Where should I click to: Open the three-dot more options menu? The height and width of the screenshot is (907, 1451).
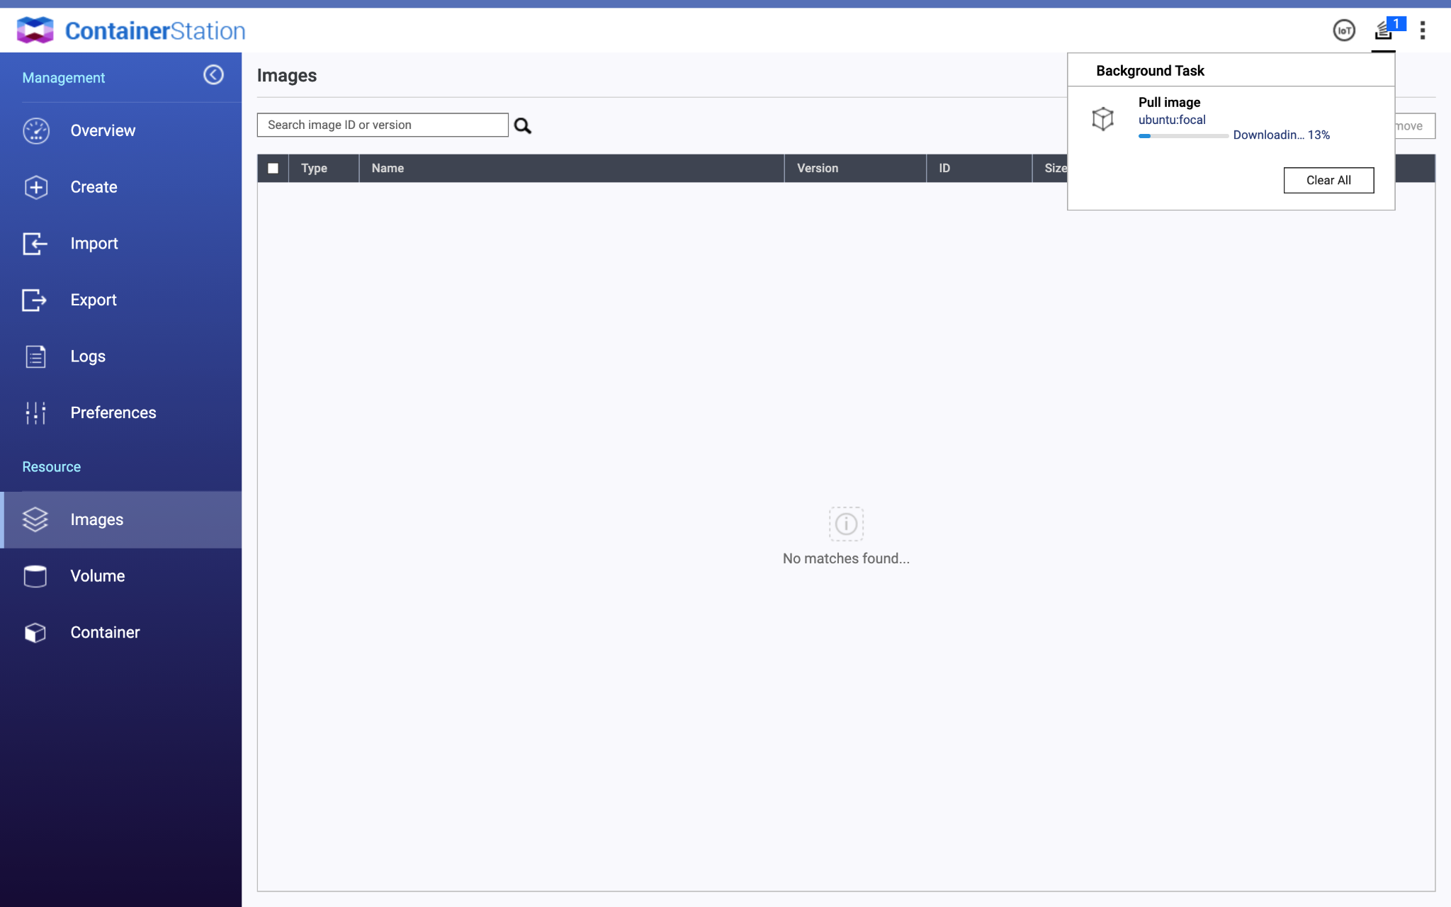[1422, 30]
